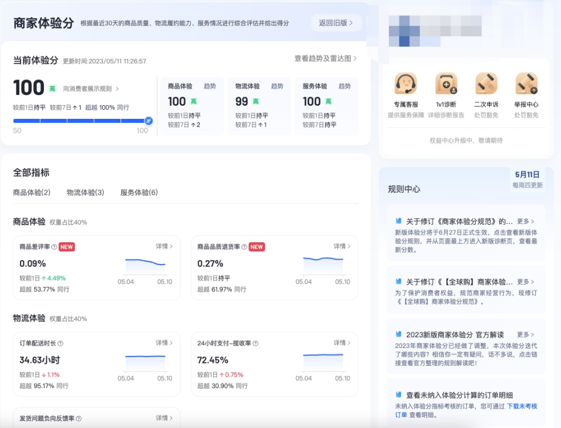Open 趋势 for 服务体验 card
This screenshot has width=561, height=428.
[344, 86]
